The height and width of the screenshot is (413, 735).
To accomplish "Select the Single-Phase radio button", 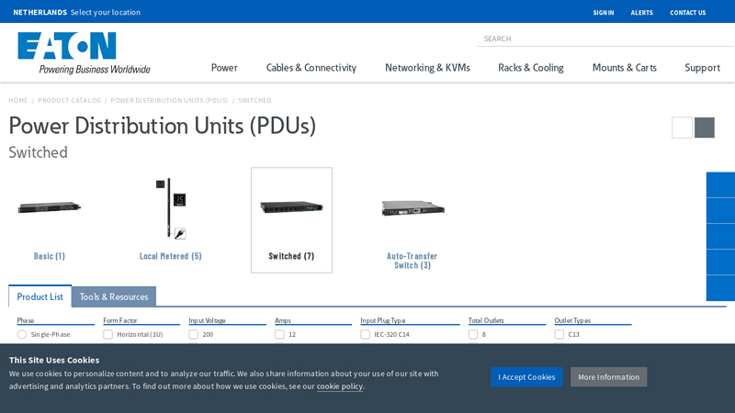I will [x=21, y=334].
